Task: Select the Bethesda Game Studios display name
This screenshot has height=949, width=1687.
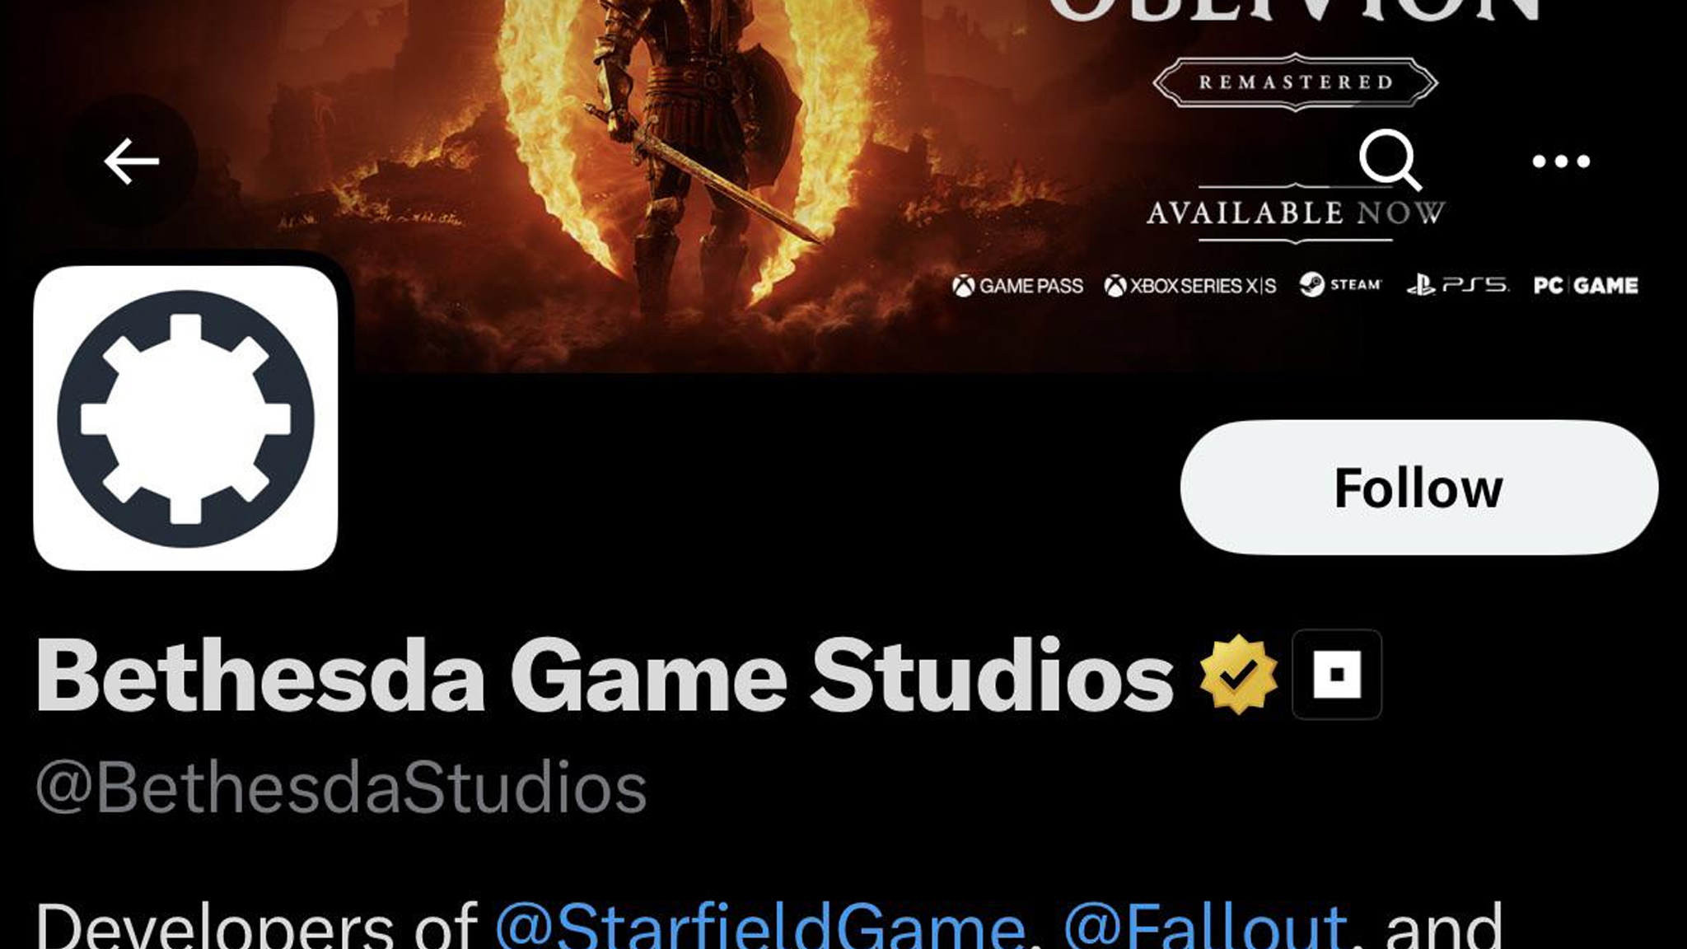Action: (x=605, y=676)
